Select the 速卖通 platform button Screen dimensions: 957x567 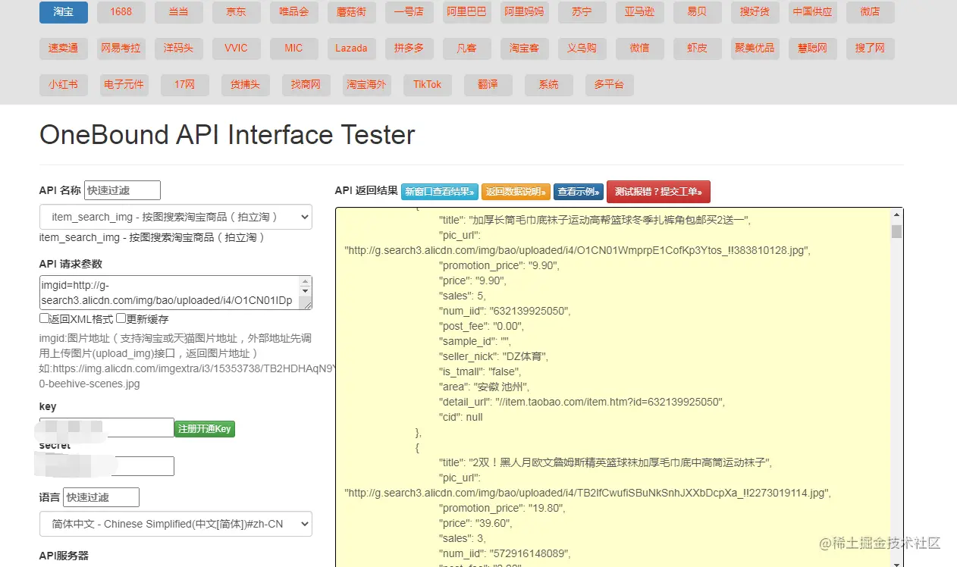[x=64, y=49]
